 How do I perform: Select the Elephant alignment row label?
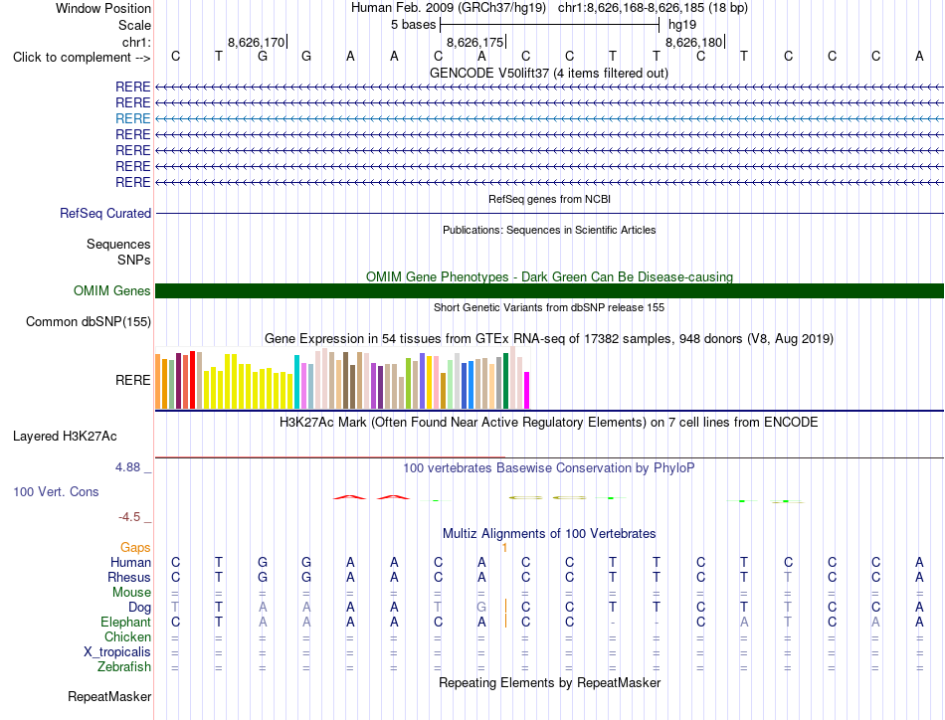125,622
